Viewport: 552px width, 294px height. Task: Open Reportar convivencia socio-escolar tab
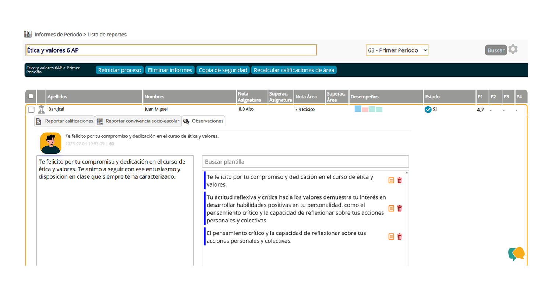[138, 121]
